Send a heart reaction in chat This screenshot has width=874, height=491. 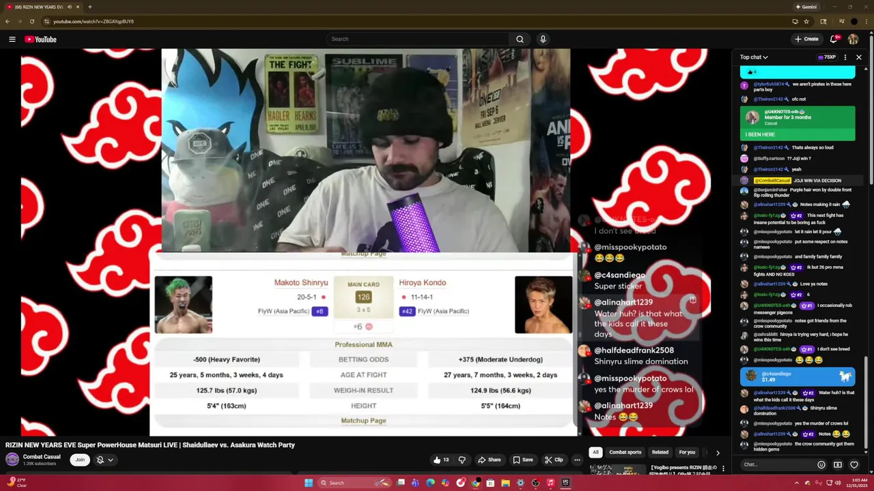(x=854, y=464)
